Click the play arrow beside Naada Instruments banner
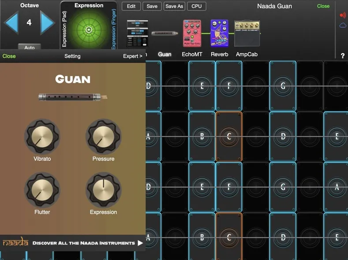 coord(140,243)
